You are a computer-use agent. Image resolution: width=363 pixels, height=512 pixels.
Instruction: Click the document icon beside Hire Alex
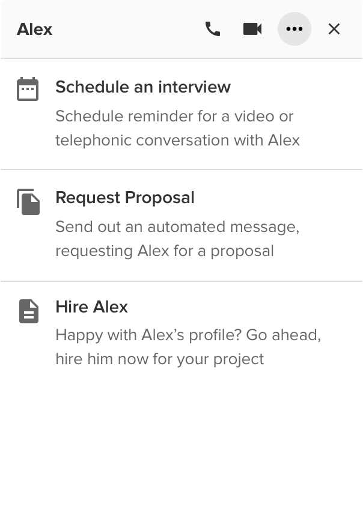[x=29, y=311]
